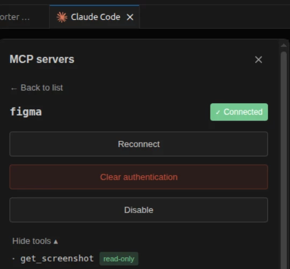This screenshot has width=290, height=269.
Task: Disable the figma MCP server
Action: pos(139,210)
